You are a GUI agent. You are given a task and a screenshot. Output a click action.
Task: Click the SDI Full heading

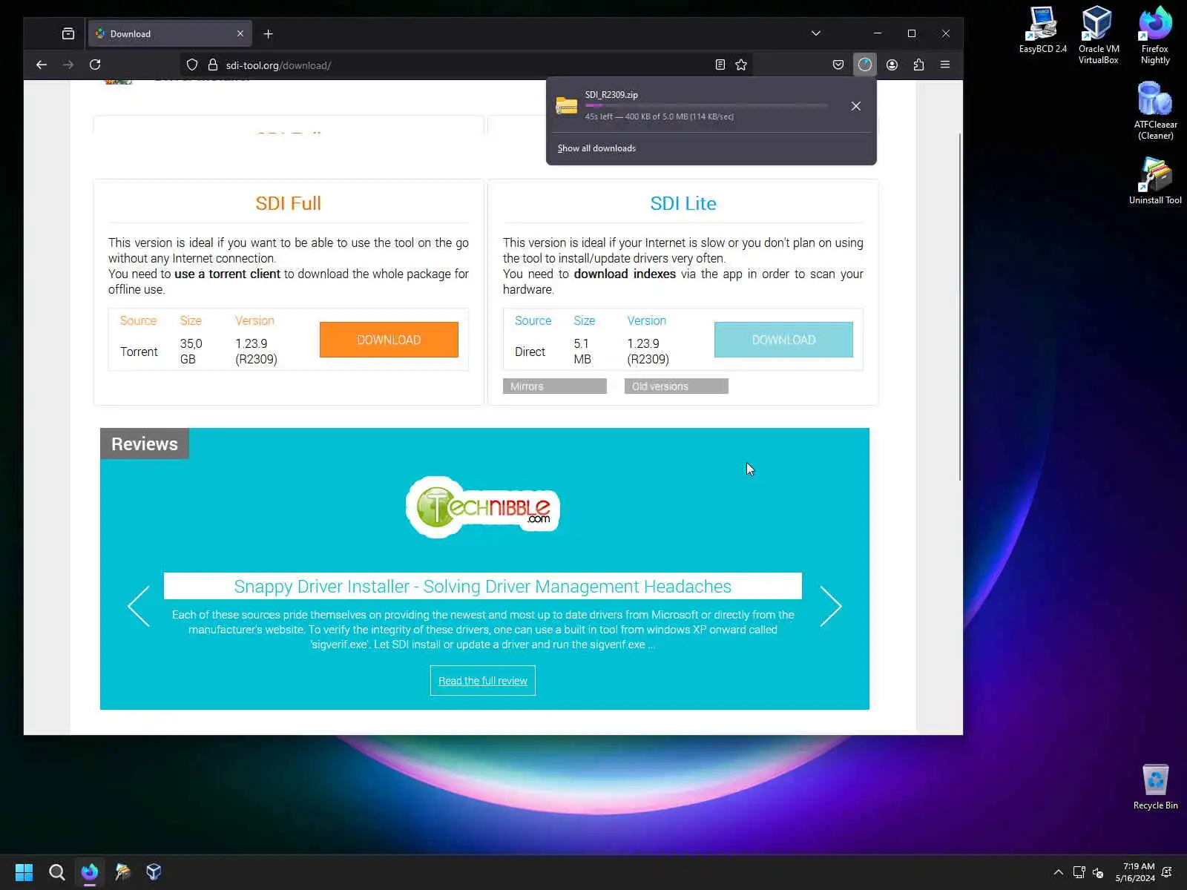pyautogui.click(x=289, y=203)
